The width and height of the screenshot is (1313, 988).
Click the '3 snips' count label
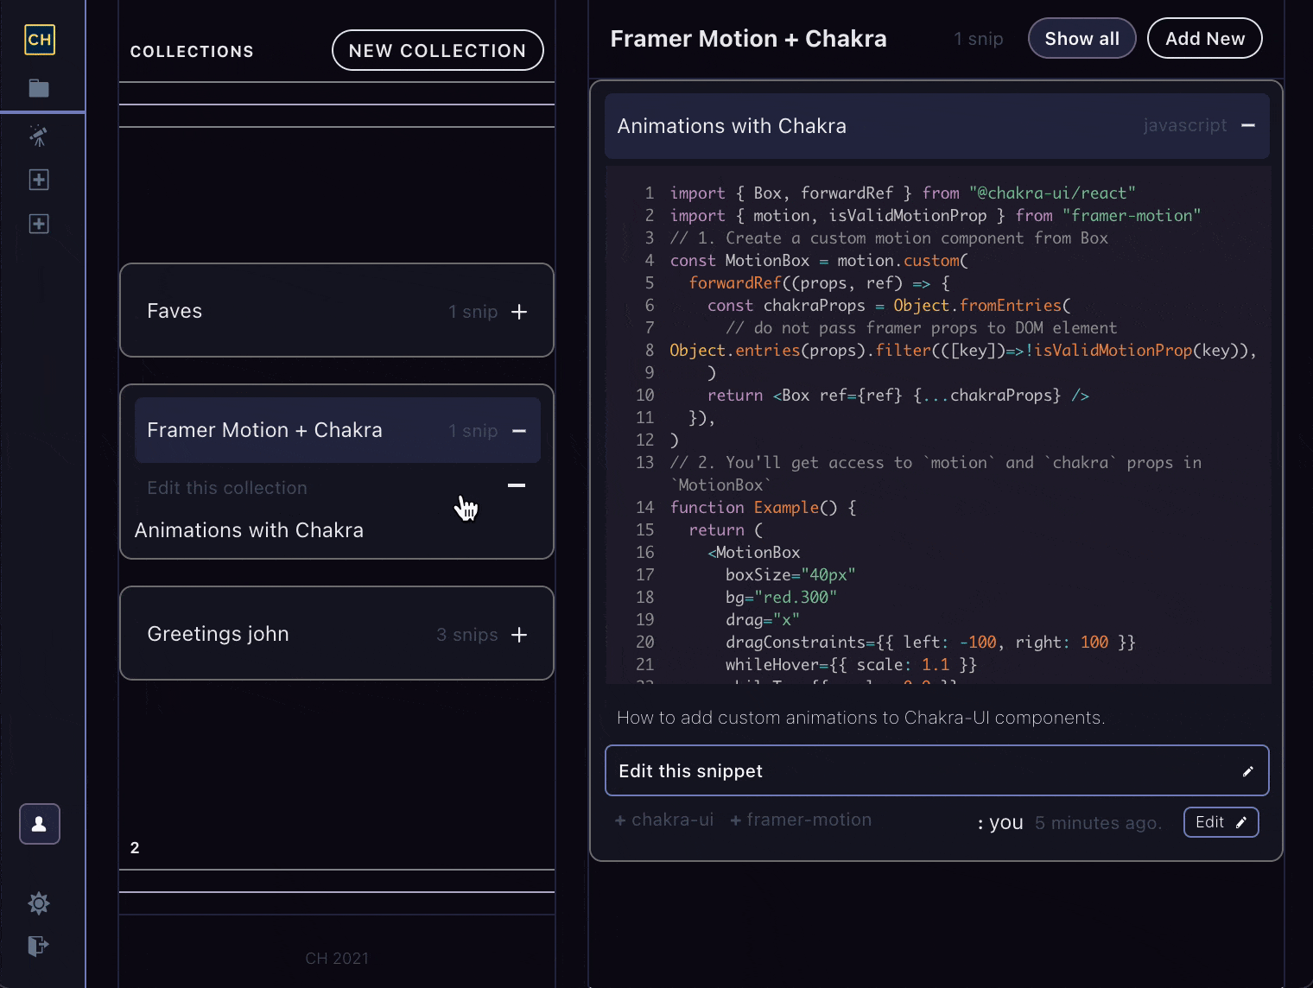click(467, 635)
